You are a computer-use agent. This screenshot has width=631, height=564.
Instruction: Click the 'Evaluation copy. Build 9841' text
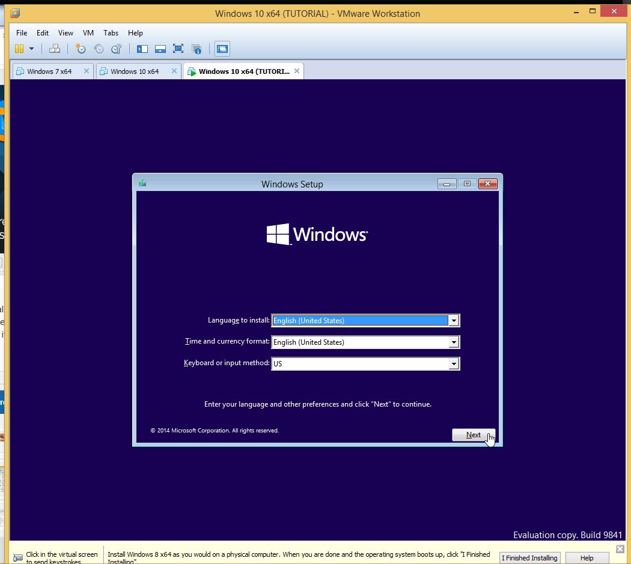click(x=567, y=535)
